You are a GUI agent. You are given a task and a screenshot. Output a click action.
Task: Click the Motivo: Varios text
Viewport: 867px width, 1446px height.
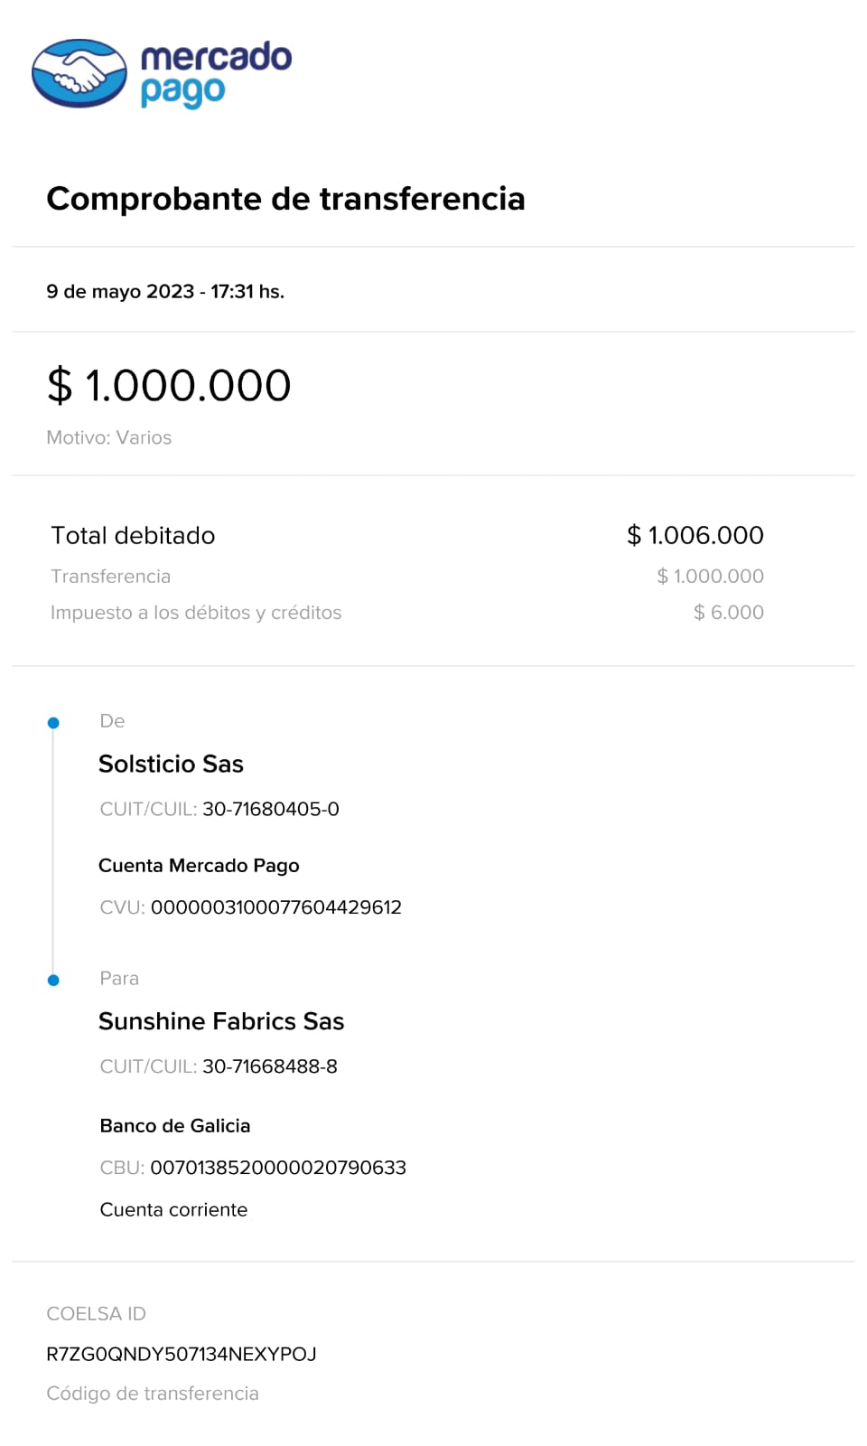[x=109, y=437]
